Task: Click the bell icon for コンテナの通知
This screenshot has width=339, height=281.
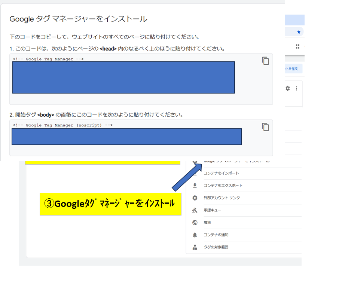Action: pyautogui.click(x=195, y=235)
